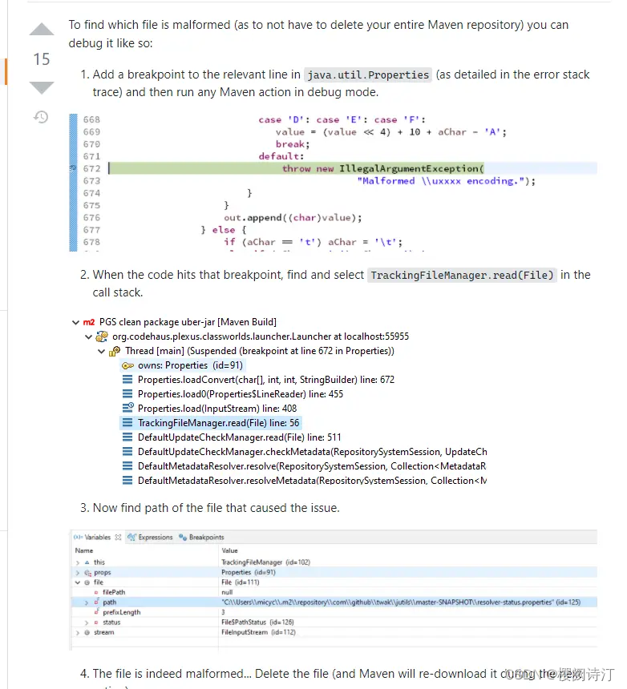Select TrackingFileManager.read(File) line 56 frame
The image size is (627, 689).
pyautogui.click(x=211, y=423)
